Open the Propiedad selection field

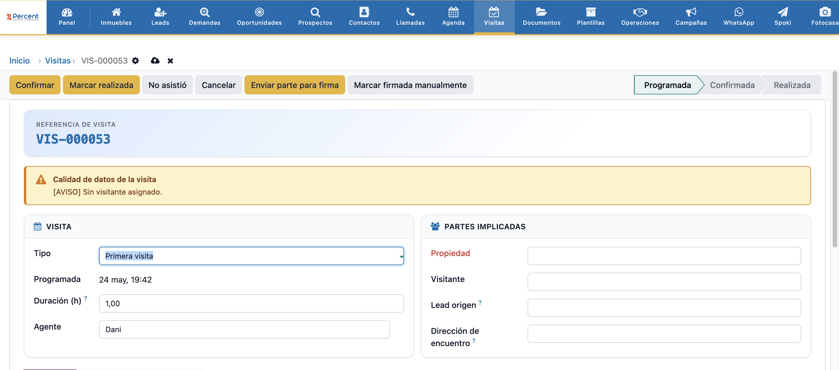point(664,256)
